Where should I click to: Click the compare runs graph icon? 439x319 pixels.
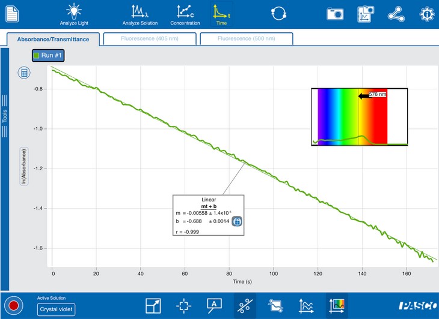[306, 306]
